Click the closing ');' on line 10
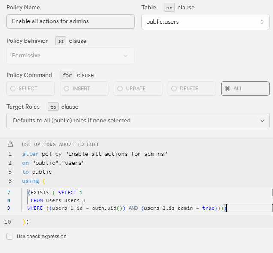The width and height of the screenshot is (273, 253). (x=25, y=222)
